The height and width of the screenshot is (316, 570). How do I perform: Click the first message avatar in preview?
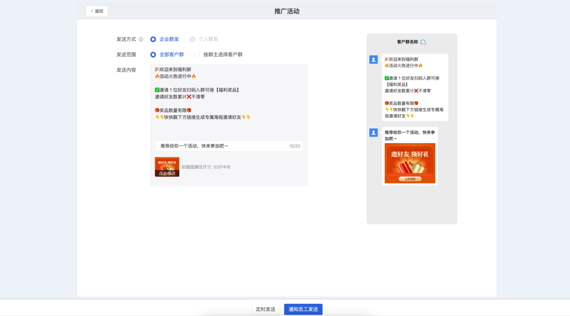(374, 60)
